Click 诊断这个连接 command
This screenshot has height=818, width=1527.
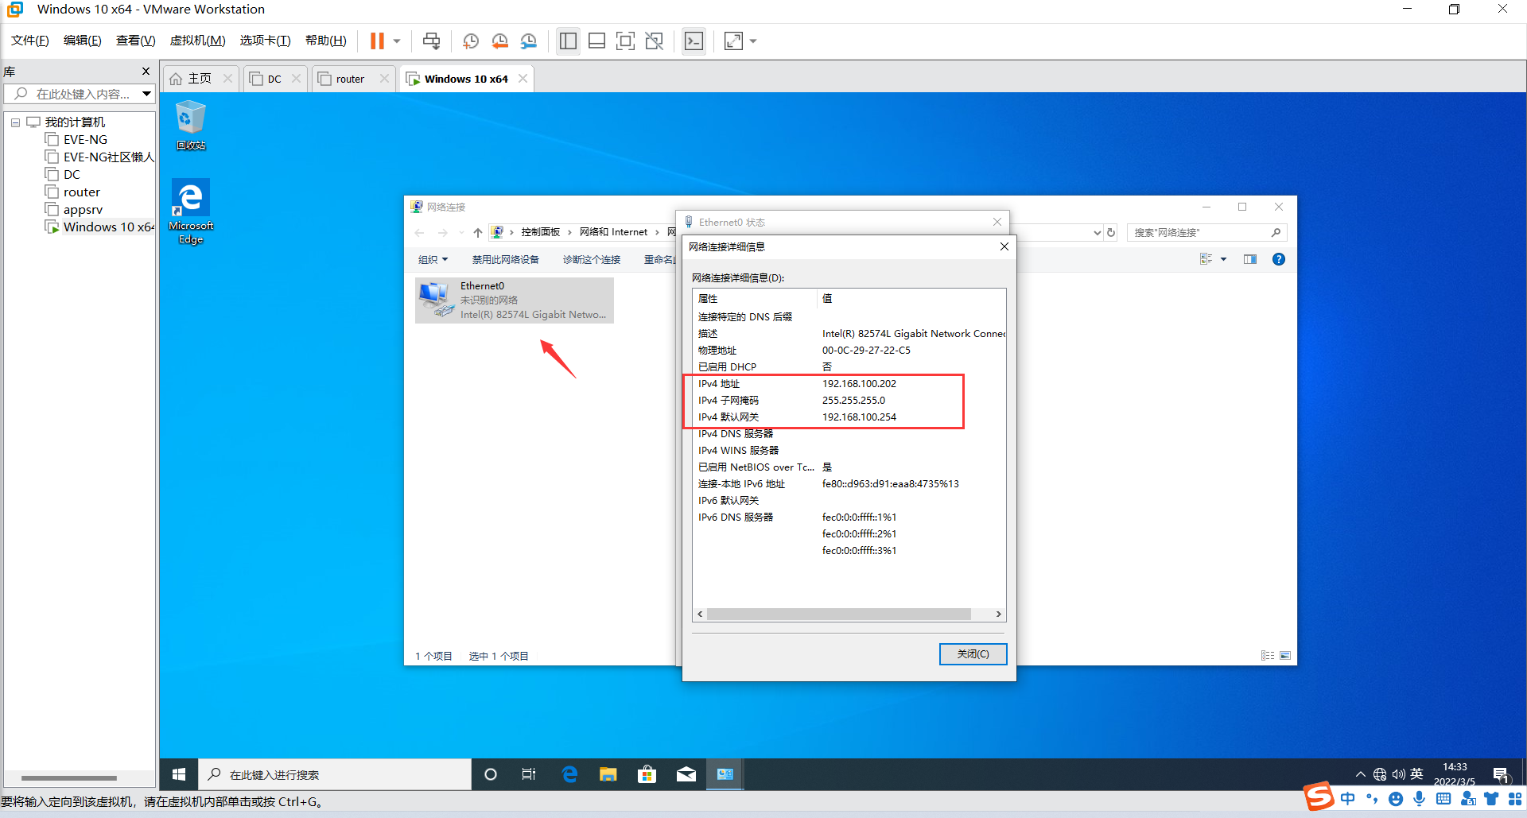tap(592, 260)
